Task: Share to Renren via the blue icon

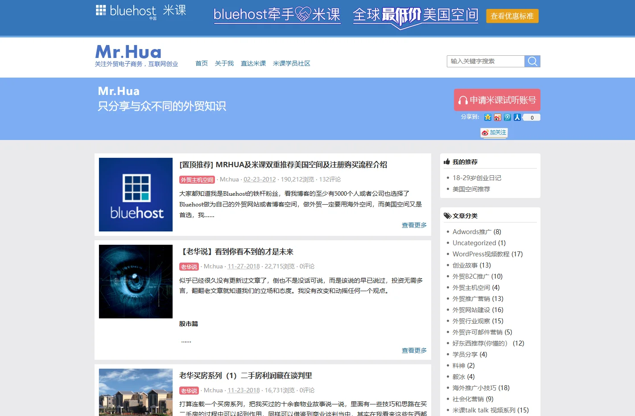Action: coord(517,117)
